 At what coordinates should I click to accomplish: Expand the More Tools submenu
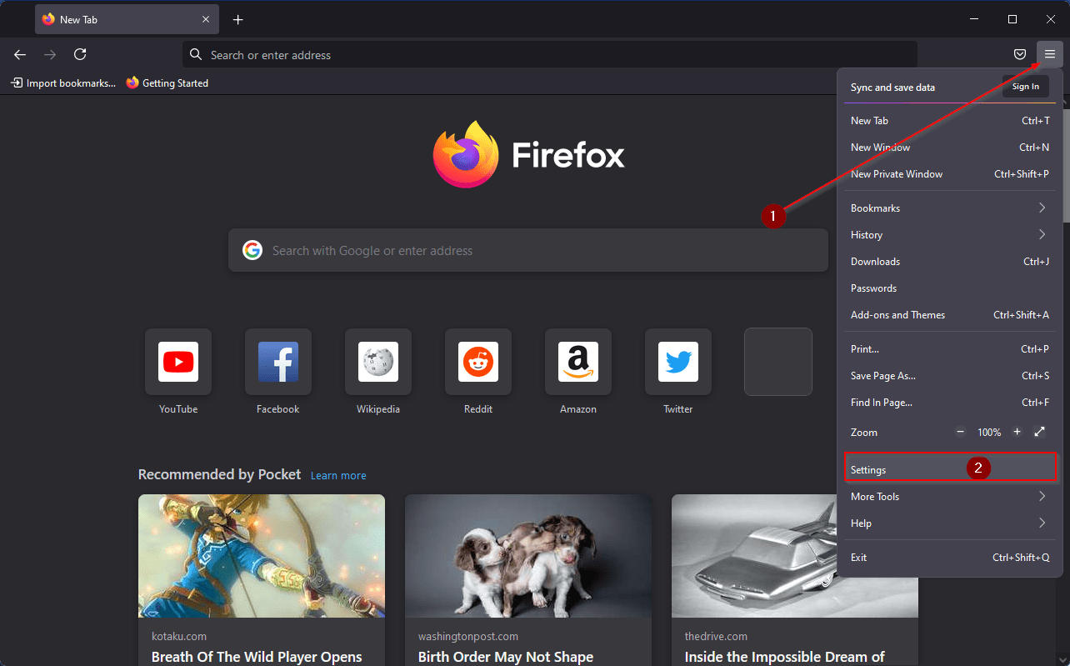(x=950, y=496)
